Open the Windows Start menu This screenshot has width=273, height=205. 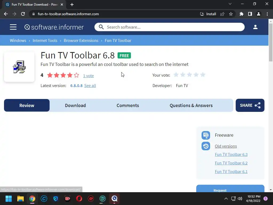click(9, 199)
